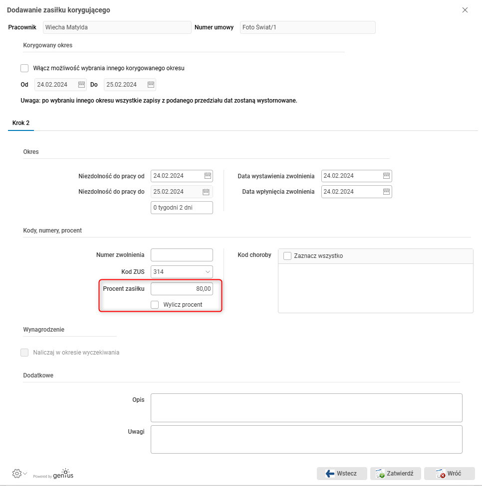Click the Powered by genius logo

(53, 474)
